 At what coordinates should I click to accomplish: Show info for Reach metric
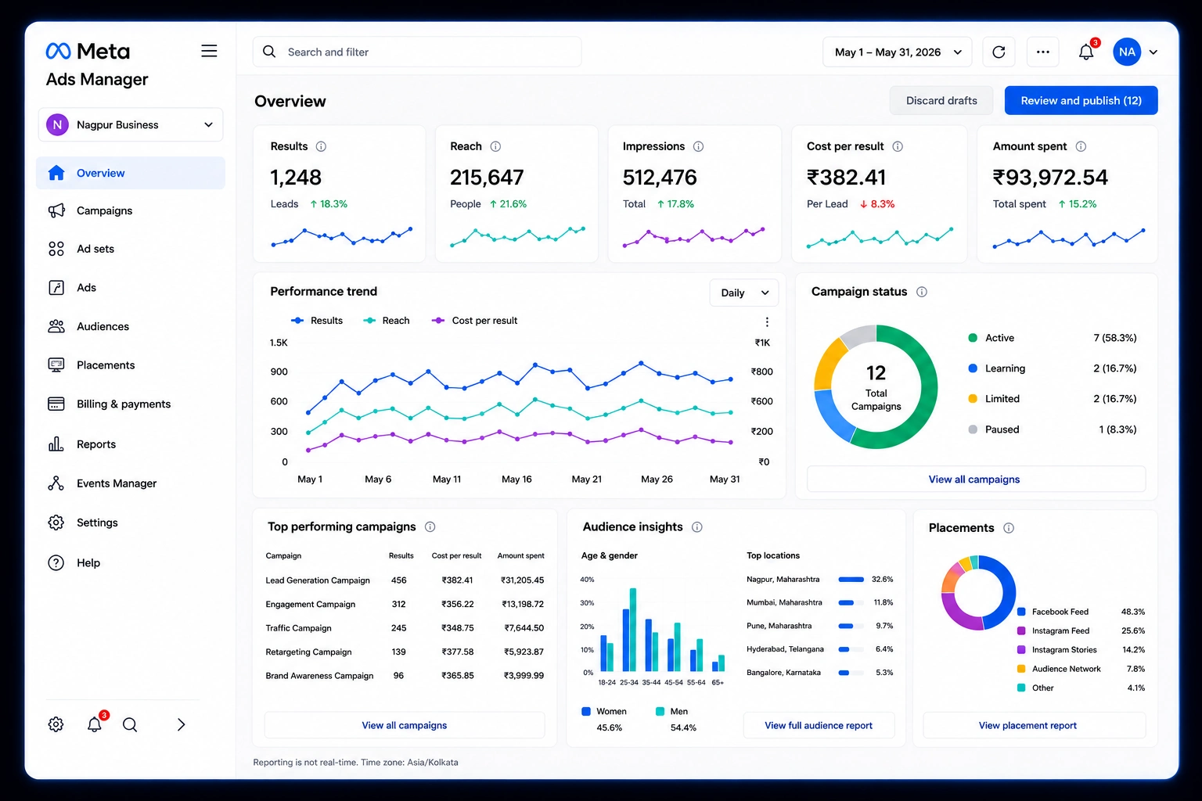point(495,146)
